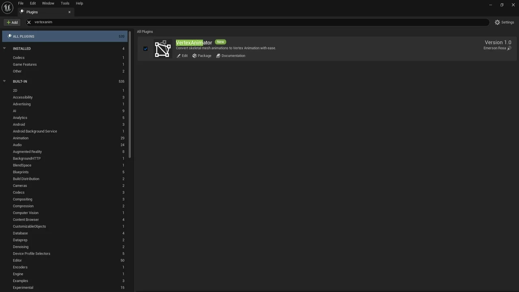The height and width of the screenshot is (292, 519).
Task: Switch to the Plugins tab
Action: (x=32, y=12)
